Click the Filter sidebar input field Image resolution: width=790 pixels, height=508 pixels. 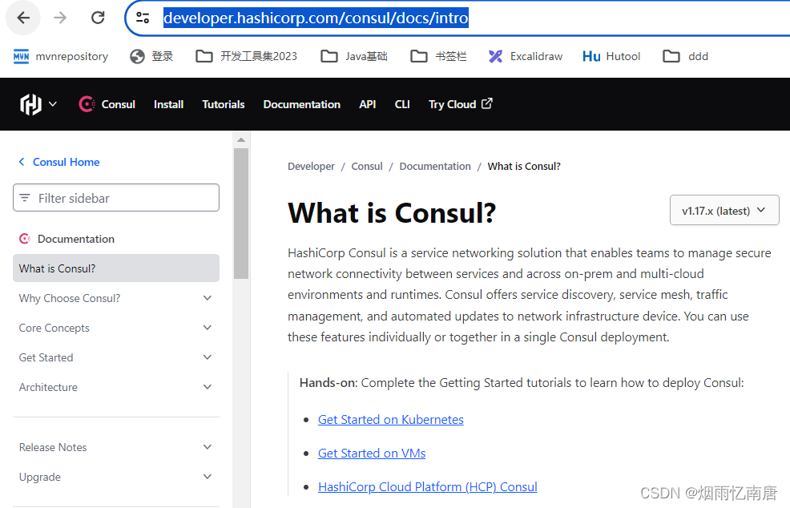(x=116, y=198)
